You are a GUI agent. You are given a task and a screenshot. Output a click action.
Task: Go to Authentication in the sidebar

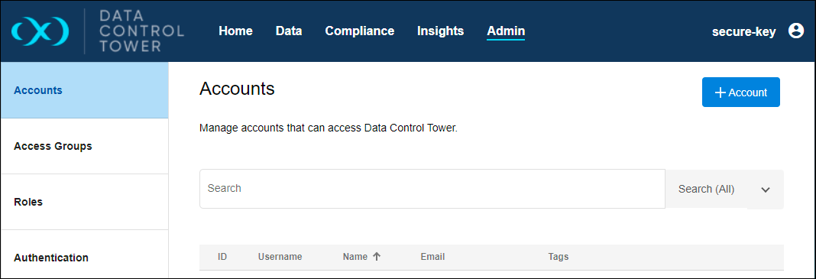tap(84, 254)
